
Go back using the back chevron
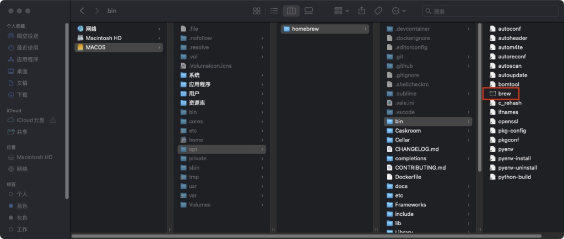click(x=82, y=11)
